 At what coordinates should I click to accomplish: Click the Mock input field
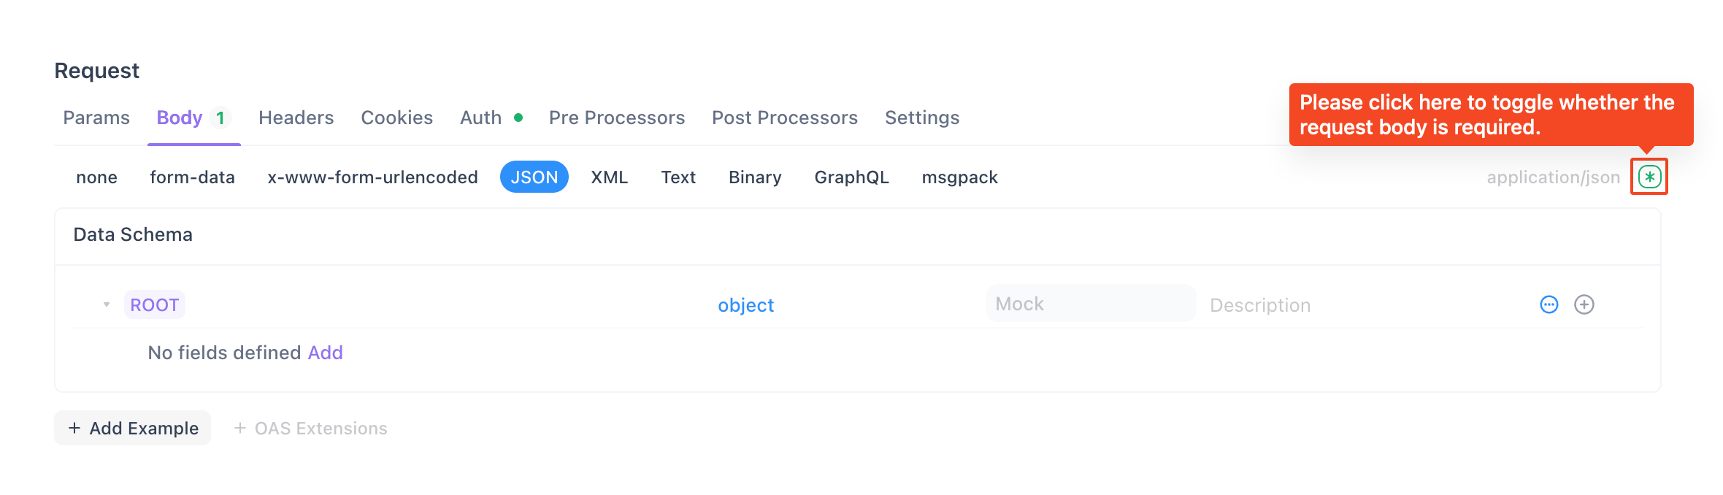tap(1091, 304)
